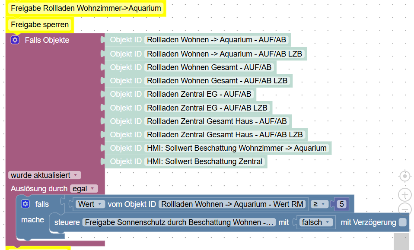Select object Rollladen Zentral EG - AUF/AB
Screen dimensions: 414x250
point(199,94)
